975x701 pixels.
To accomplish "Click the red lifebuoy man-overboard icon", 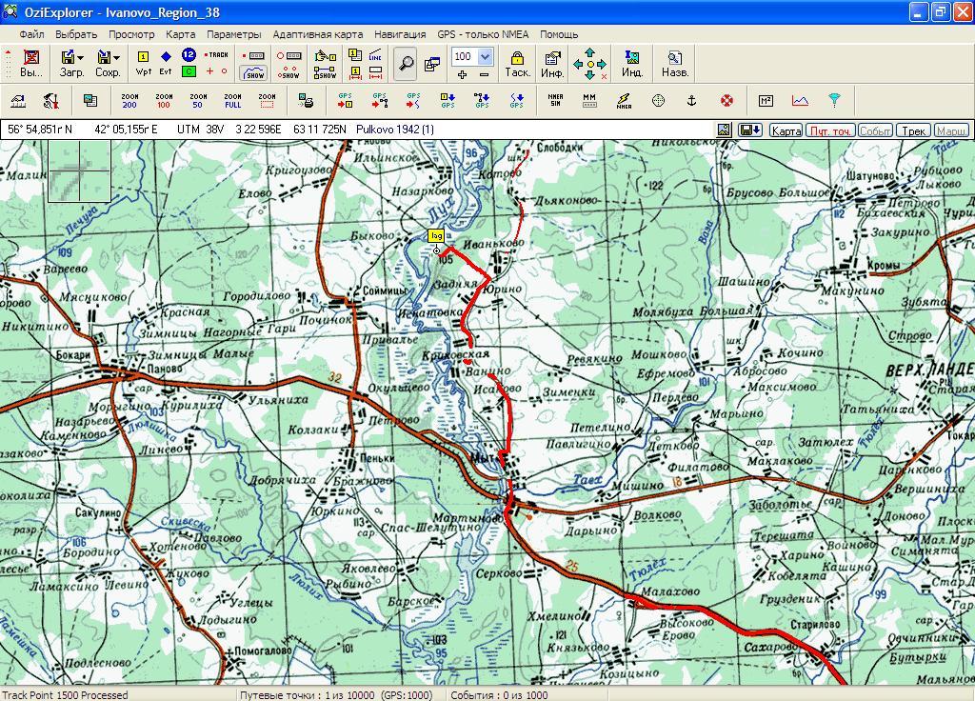I will point(726,100).
